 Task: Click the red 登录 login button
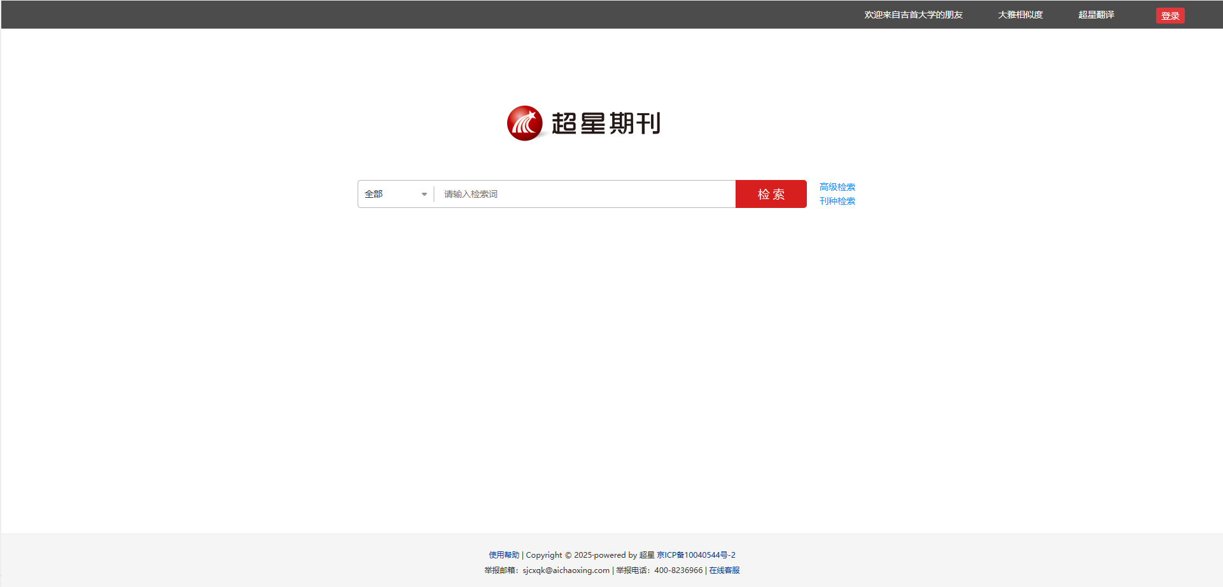point(1170,16)
